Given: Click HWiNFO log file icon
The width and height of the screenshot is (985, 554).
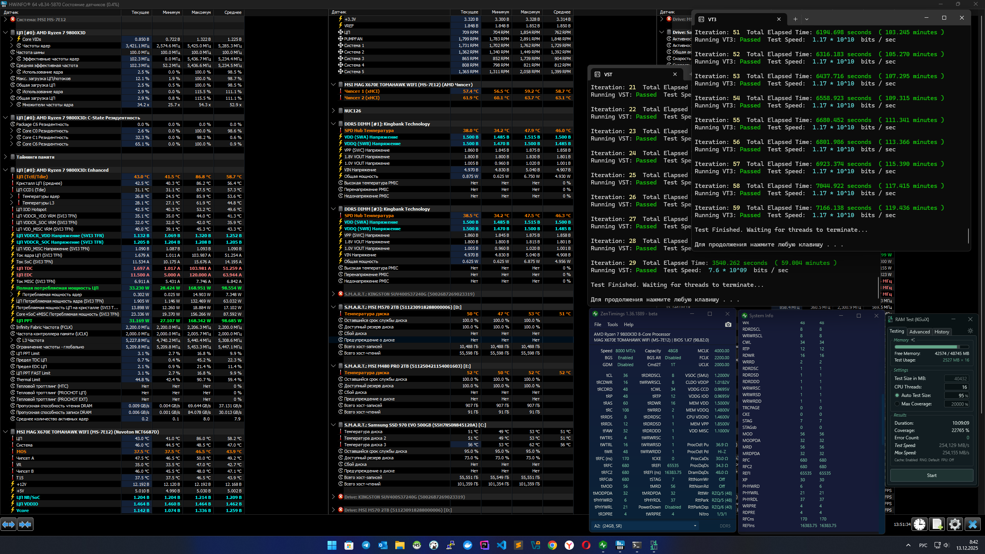Looking at the screenshot, I should (937, 524).
